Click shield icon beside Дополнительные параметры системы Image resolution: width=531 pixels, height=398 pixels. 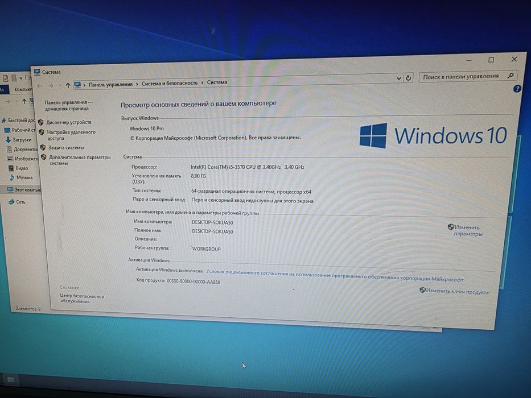click(x=44, y=157)
